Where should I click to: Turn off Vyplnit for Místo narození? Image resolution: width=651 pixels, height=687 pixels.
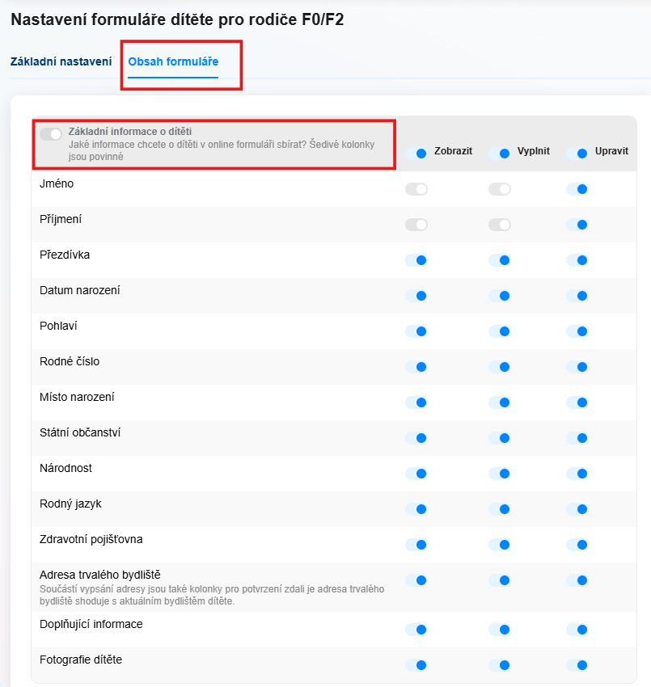point(500,403)
